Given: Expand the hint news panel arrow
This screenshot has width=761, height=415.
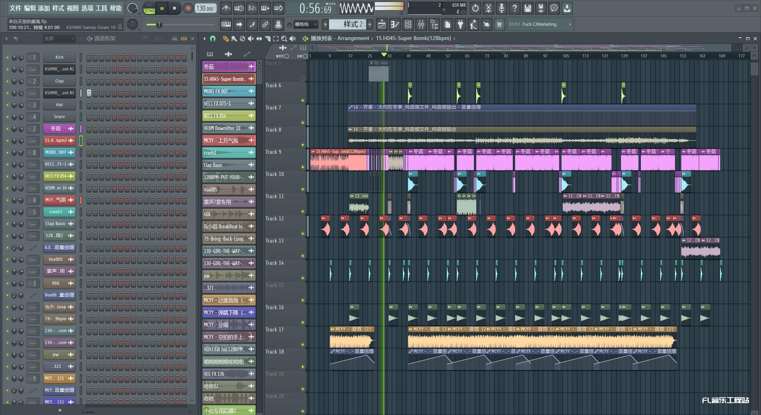Looking at the screenshot, I should (570, 25).
